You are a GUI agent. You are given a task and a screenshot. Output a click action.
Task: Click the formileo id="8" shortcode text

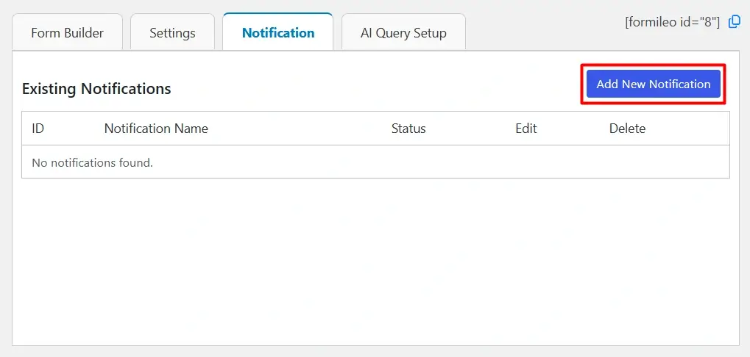tap(672, 22)
